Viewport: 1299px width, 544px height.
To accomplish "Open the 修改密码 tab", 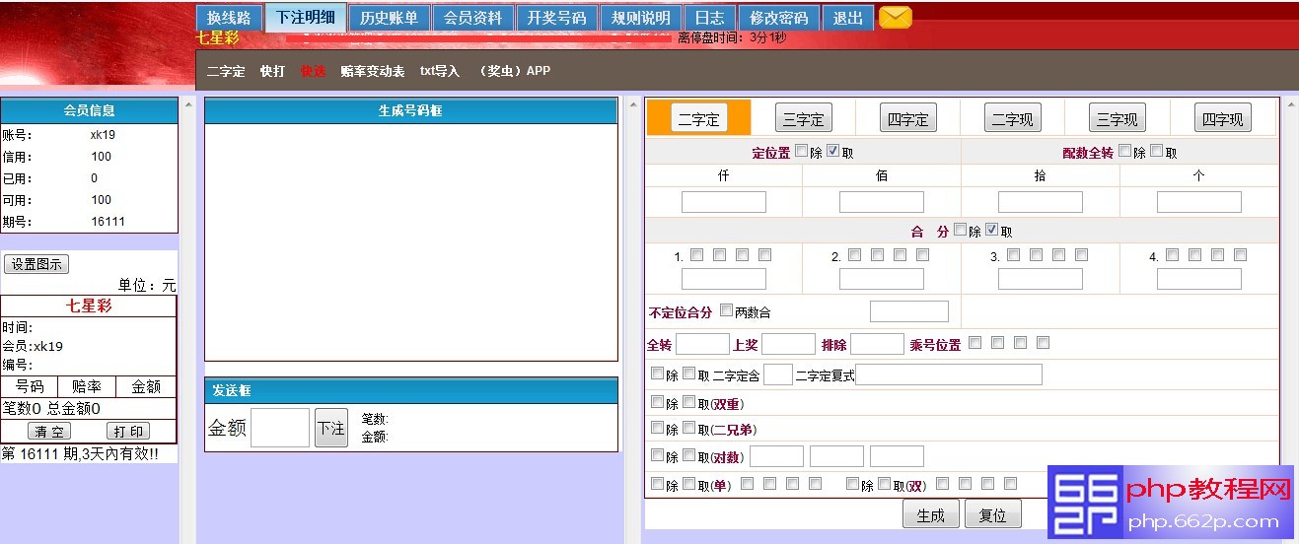I will click(x=778, y=18).
